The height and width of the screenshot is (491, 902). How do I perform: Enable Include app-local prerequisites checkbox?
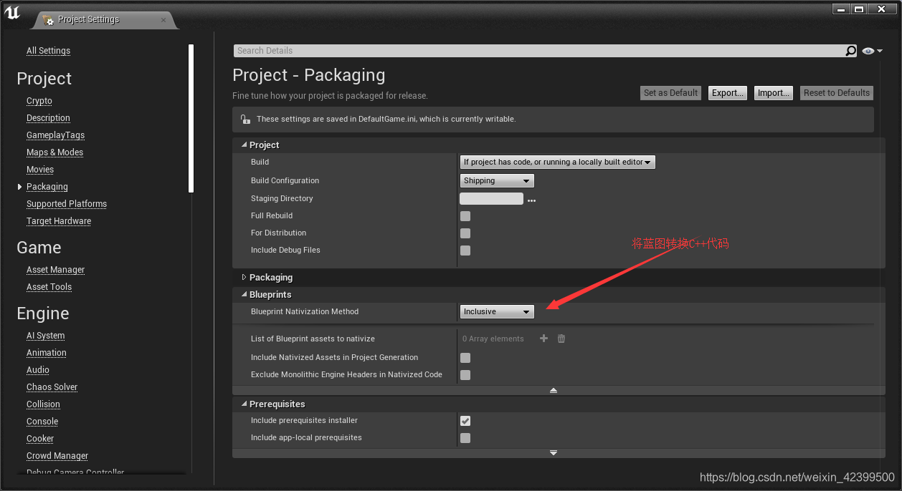coord(465,438)
